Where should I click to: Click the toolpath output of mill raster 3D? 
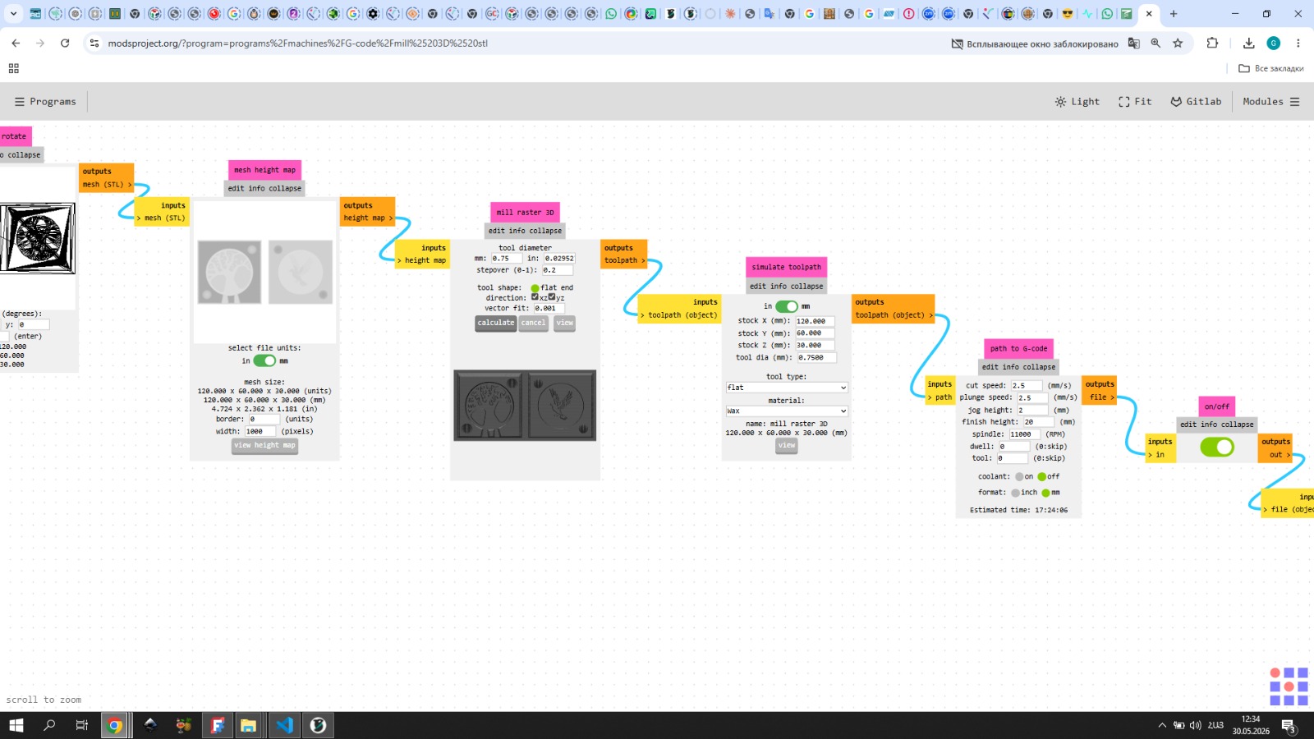(x=624, y=260)
